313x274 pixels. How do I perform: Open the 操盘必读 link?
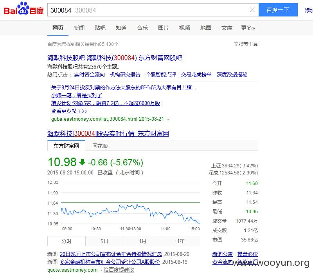pos(248,254)
